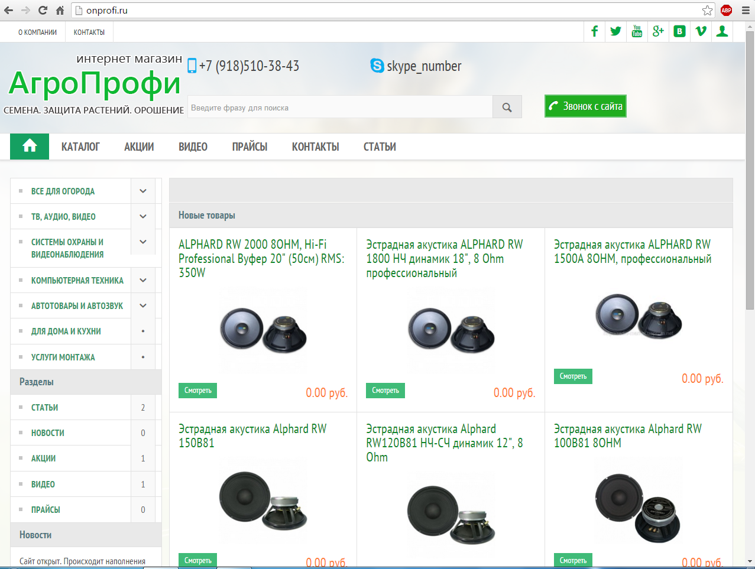
Task: Open the YouTube social link
Action: pos(637,31)
